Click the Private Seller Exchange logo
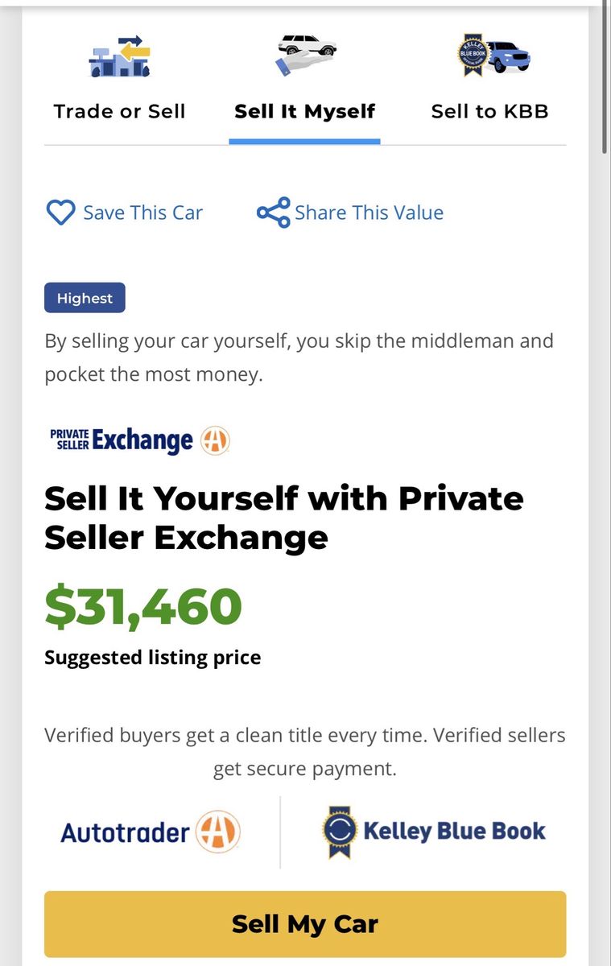 pos(140,440)
